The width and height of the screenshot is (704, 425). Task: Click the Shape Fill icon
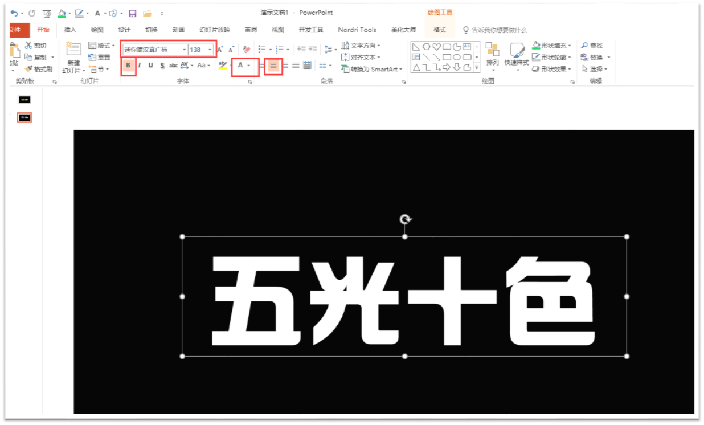535,45
